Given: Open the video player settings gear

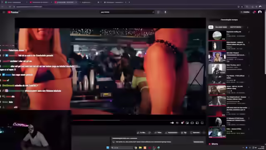Looking at the screenshot, I should click(x=182, y=123).
